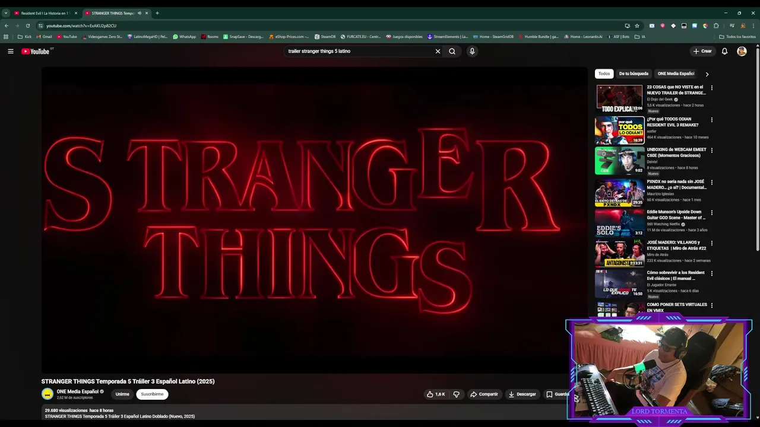This screenshot has height=427, width=760.
Task: Mute the STRANGER THINGS tab audio icon
Action: coord(140,13)
